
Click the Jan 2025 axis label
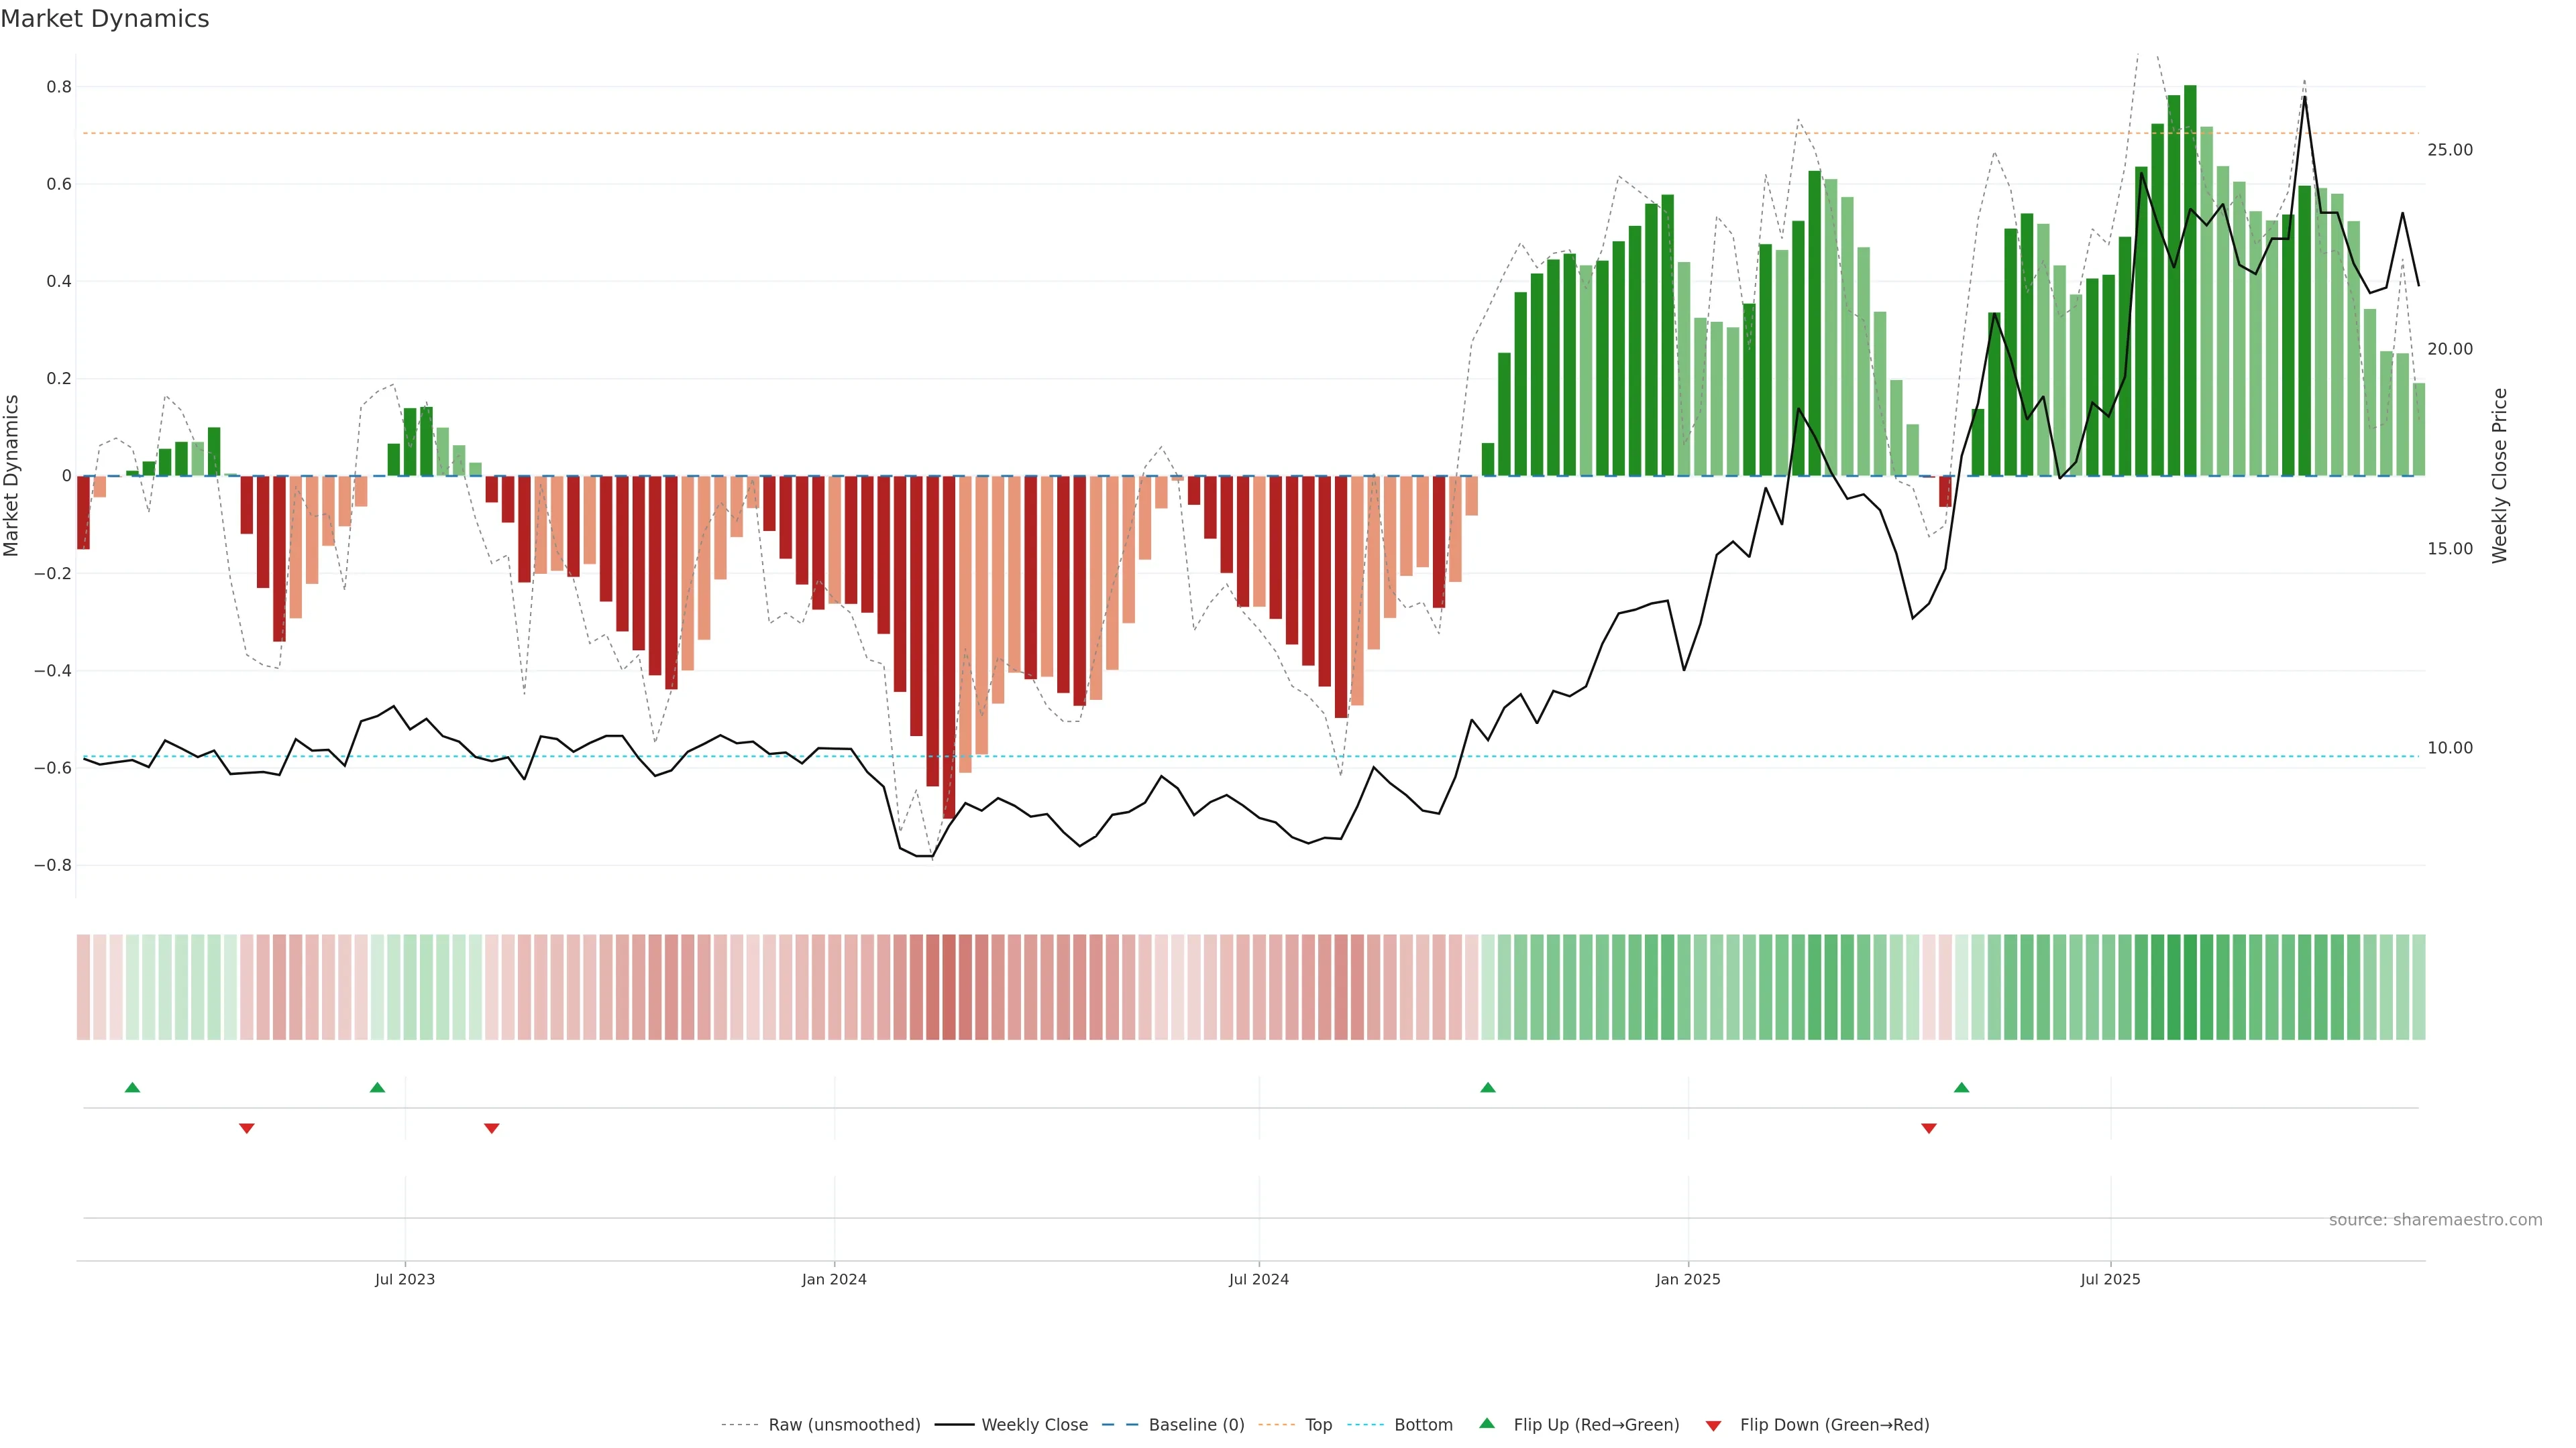(1688, 1279)
